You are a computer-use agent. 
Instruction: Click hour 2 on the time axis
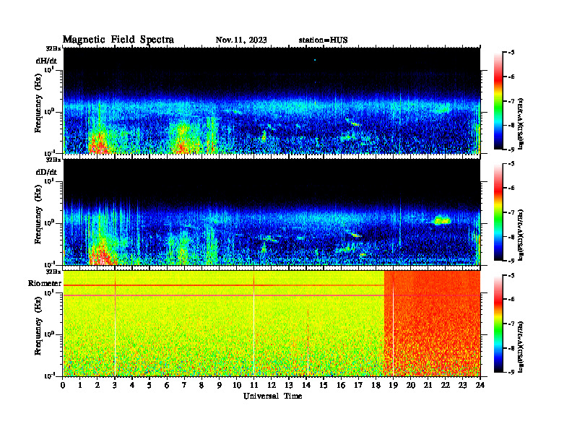tap(97, 385)
